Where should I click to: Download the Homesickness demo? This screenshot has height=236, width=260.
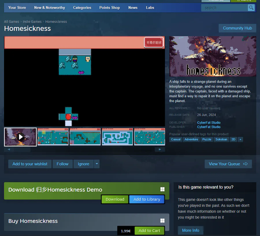tap(115, 199)
